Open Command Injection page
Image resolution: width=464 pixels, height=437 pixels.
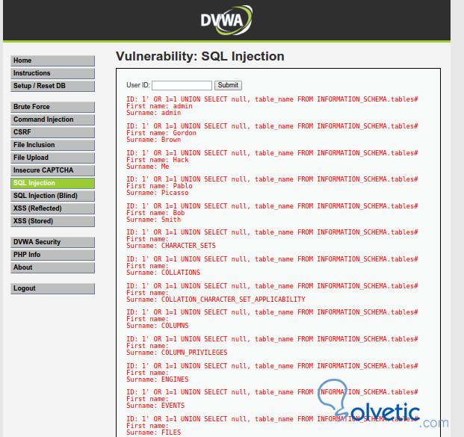52,120
